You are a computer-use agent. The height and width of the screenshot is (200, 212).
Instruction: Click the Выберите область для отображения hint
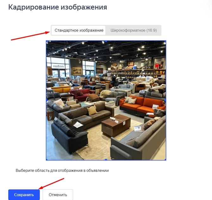pos(62,171)
